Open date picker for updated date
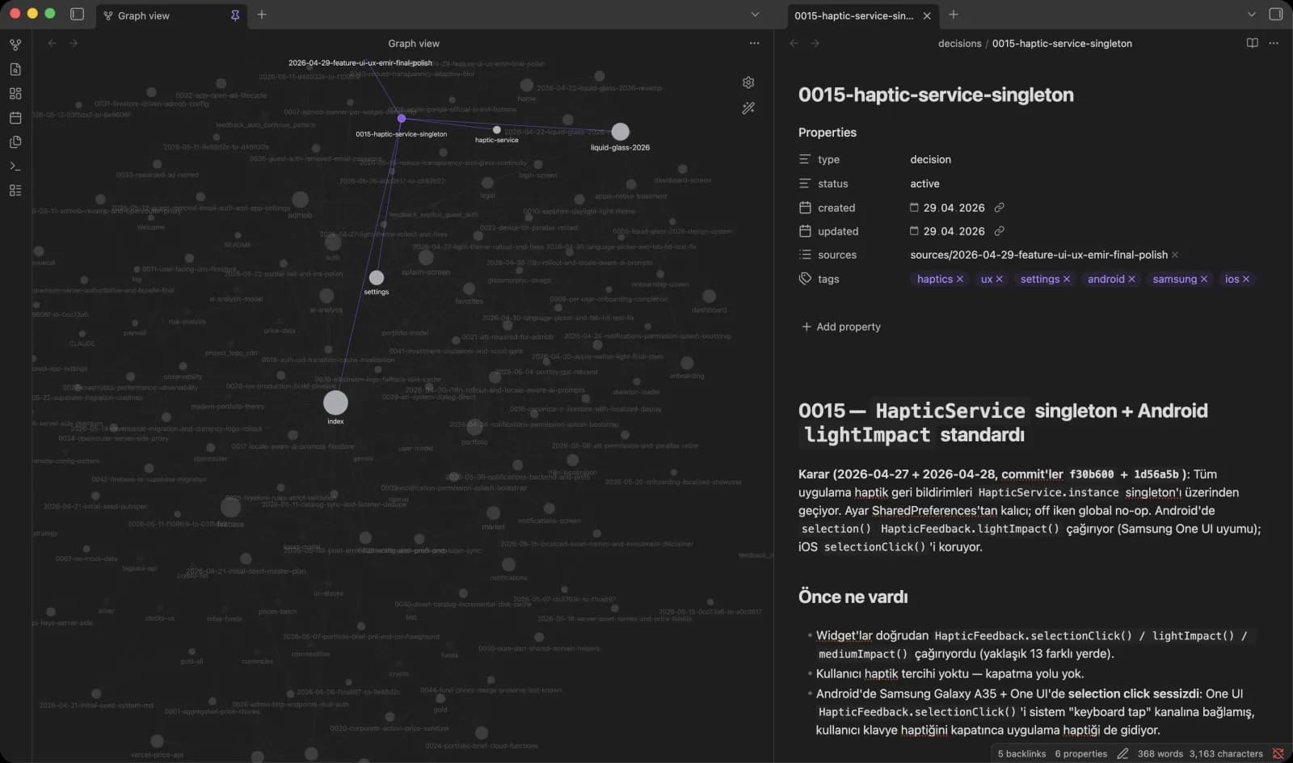Viewport: 1293px width, 763px height. 914,231
